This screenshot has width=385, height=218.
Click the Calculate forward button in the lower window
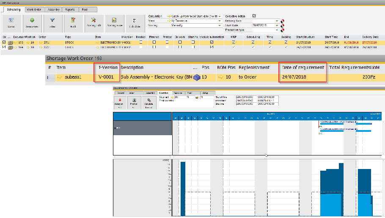coord(148,103)
